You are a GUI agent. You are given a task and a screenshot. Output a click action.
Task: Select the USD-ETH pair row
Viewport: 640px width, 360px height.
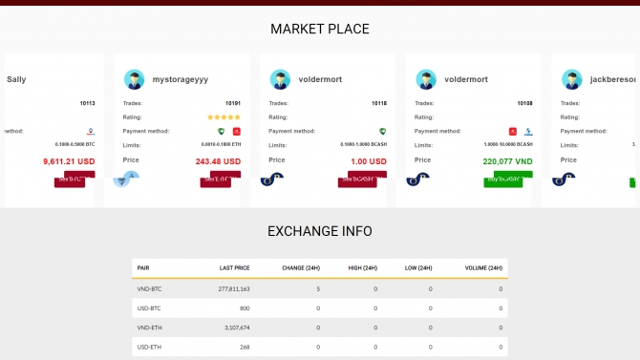[x=320, y=347]
